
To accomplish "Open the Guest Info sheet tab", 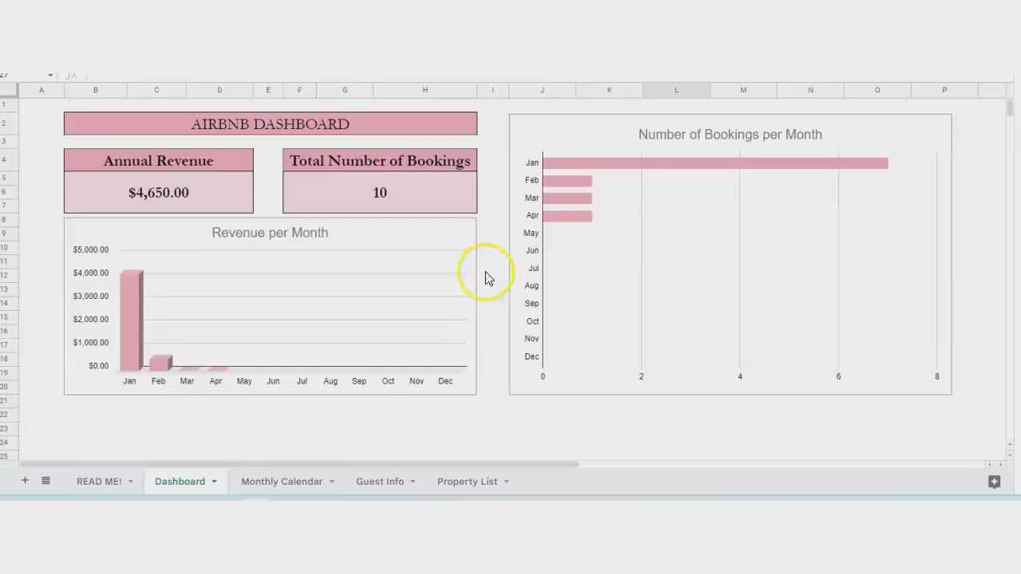I will click(x=380, y=482).
